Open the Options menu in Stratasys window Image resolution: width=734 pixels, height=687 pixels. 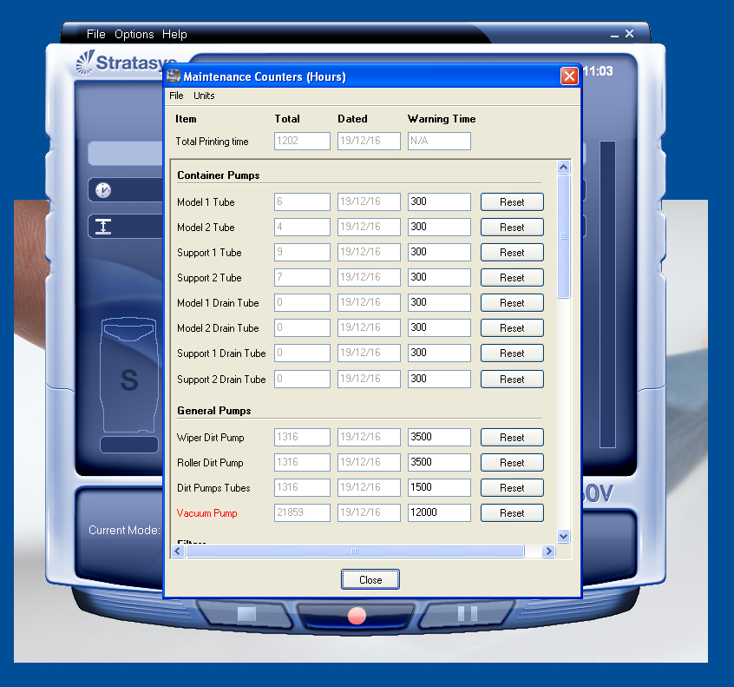[134, 34]
